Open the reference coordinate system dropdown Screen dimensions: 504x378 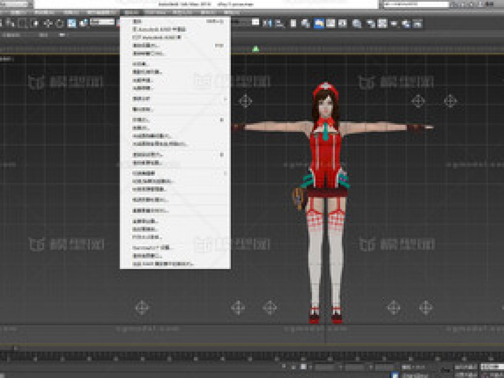[102, 22]
